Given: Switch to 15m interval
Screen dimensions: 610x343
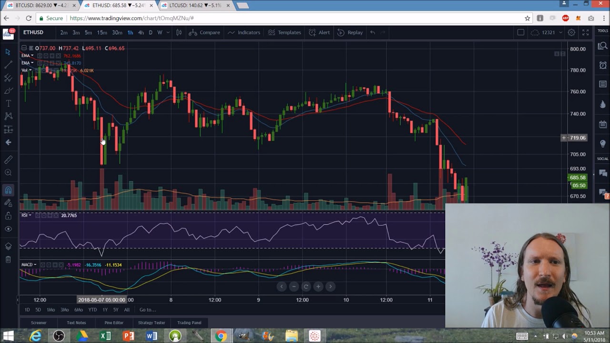Looking at the screenshot, I should (x=102, y=32).
